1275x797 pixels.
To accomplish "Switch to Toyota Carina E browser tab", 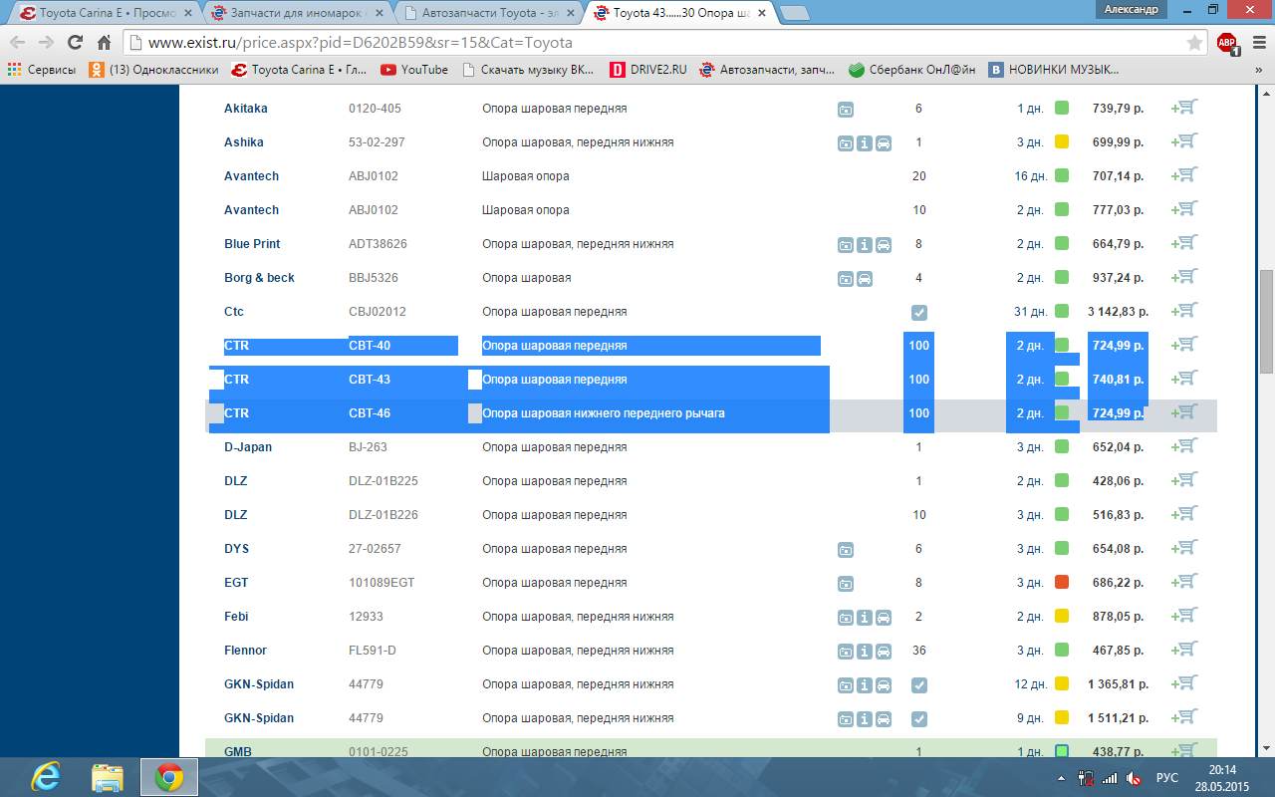I will click(100, 13).
